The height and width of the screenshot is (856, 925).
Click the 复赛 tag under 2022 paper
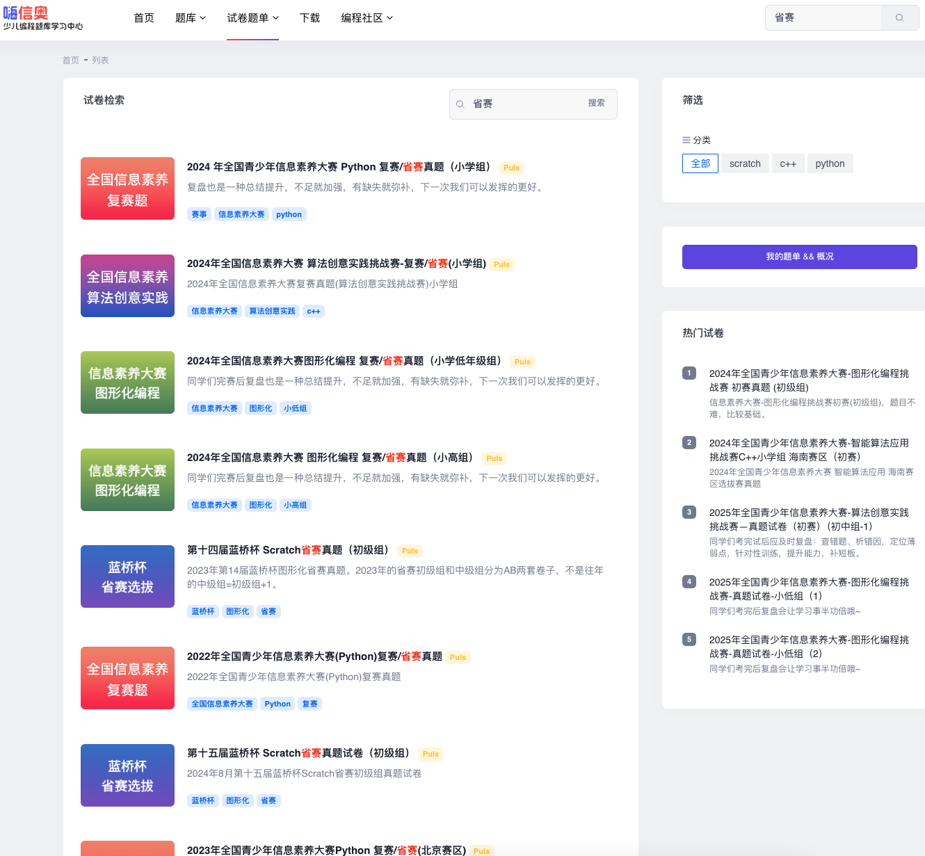(309, 704)
